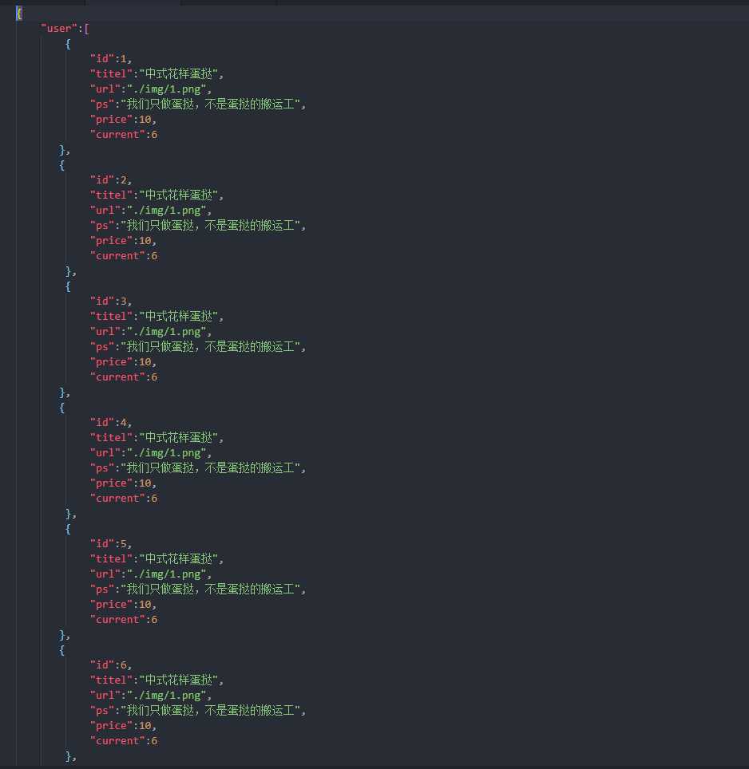
Task: Click "url" line under "id":3
Action: 151,332
